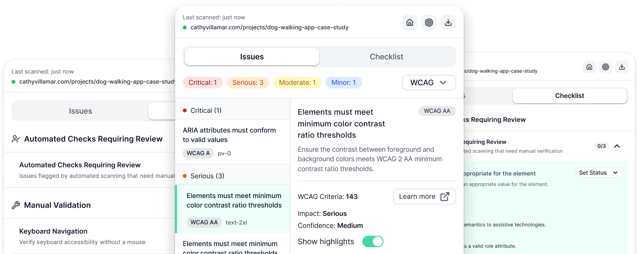Select the Issues tab in left panel

(x=80, y=111)
